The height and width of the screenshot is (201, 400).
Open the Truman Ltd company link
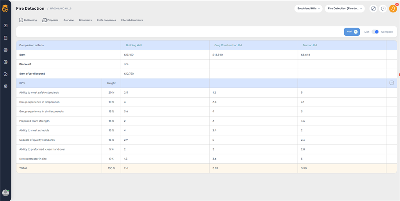[x=310, y=45]
